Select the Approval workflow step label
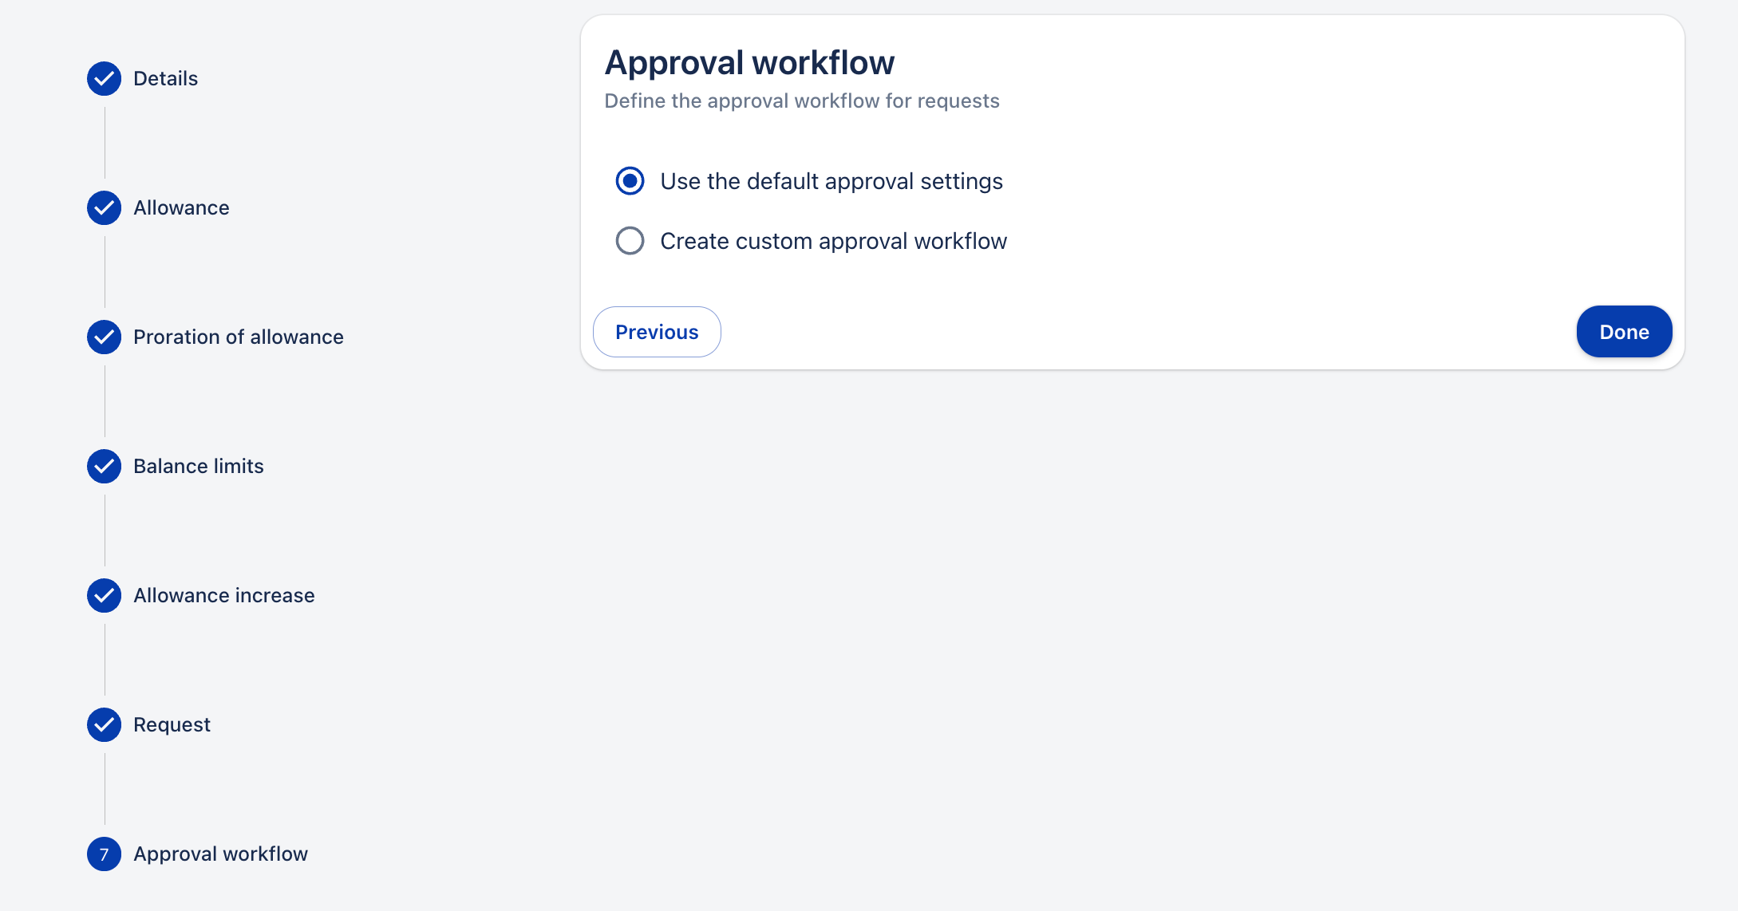The width and height of the screenshot is (1738, 911). (220, 854)
